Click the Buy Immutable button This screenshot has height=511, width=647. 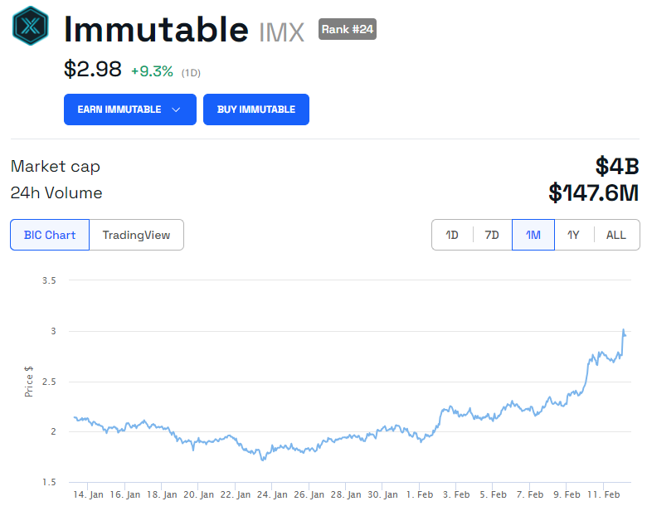click(255, 109)
